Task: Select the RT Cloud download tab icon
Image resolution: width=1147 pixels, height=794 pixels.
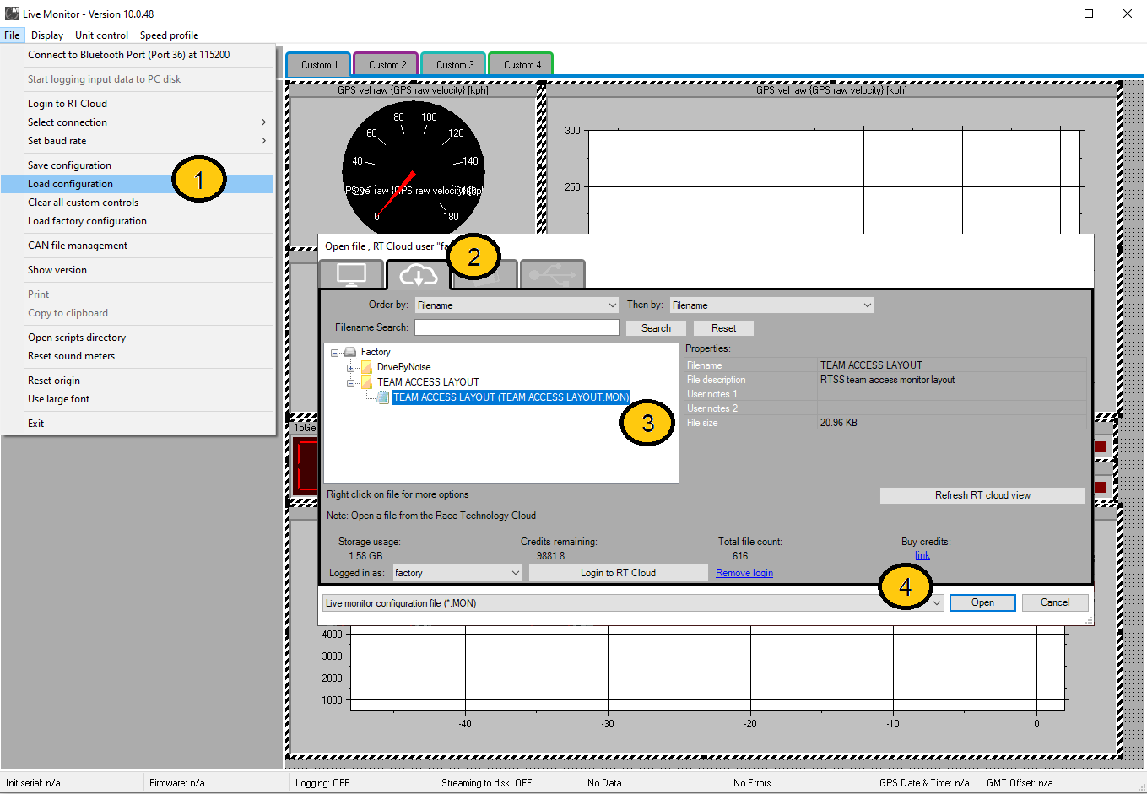Action: (419, 275)
